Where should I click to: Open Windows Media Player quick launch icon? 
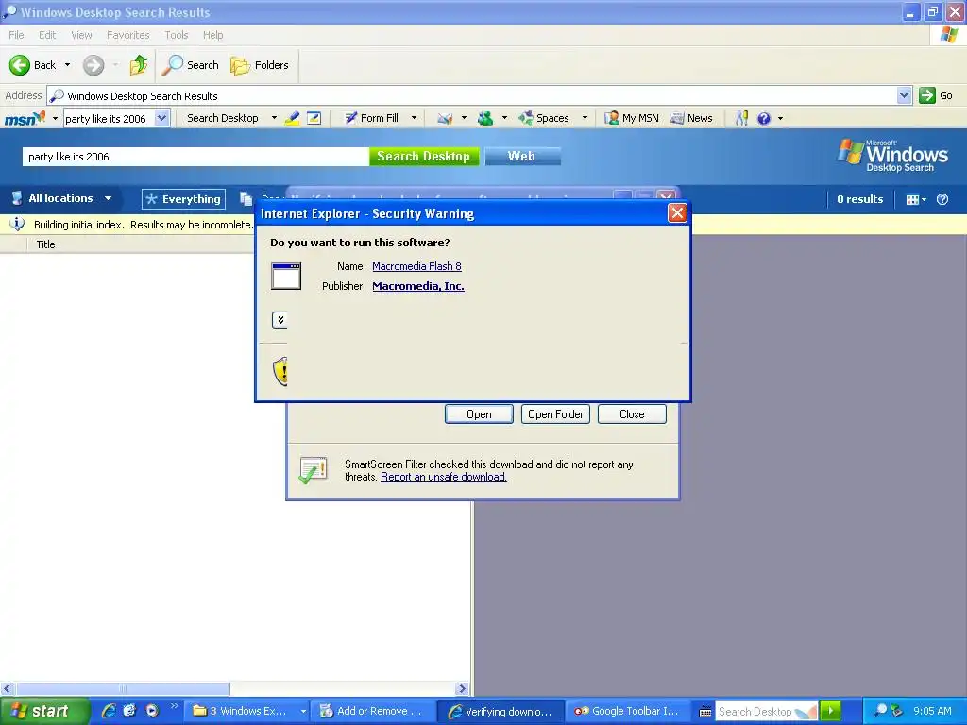[152, 711]
